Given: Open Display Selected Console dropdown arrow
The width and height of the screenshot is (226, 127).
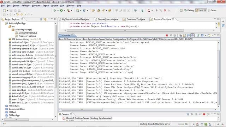Looking at the screenshot, I should [205, 35].
